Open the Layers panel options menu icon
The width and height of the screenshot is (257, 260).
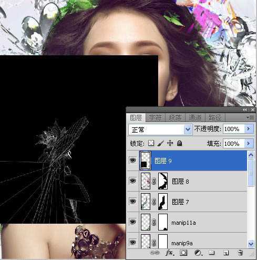click(250, 117)
